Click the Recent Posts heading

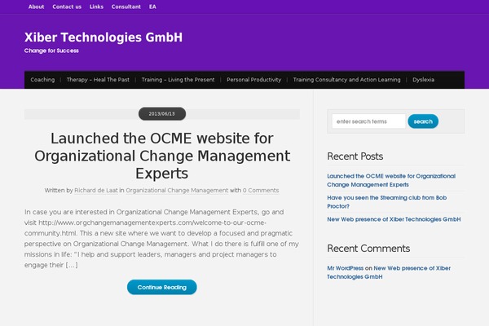355,156
